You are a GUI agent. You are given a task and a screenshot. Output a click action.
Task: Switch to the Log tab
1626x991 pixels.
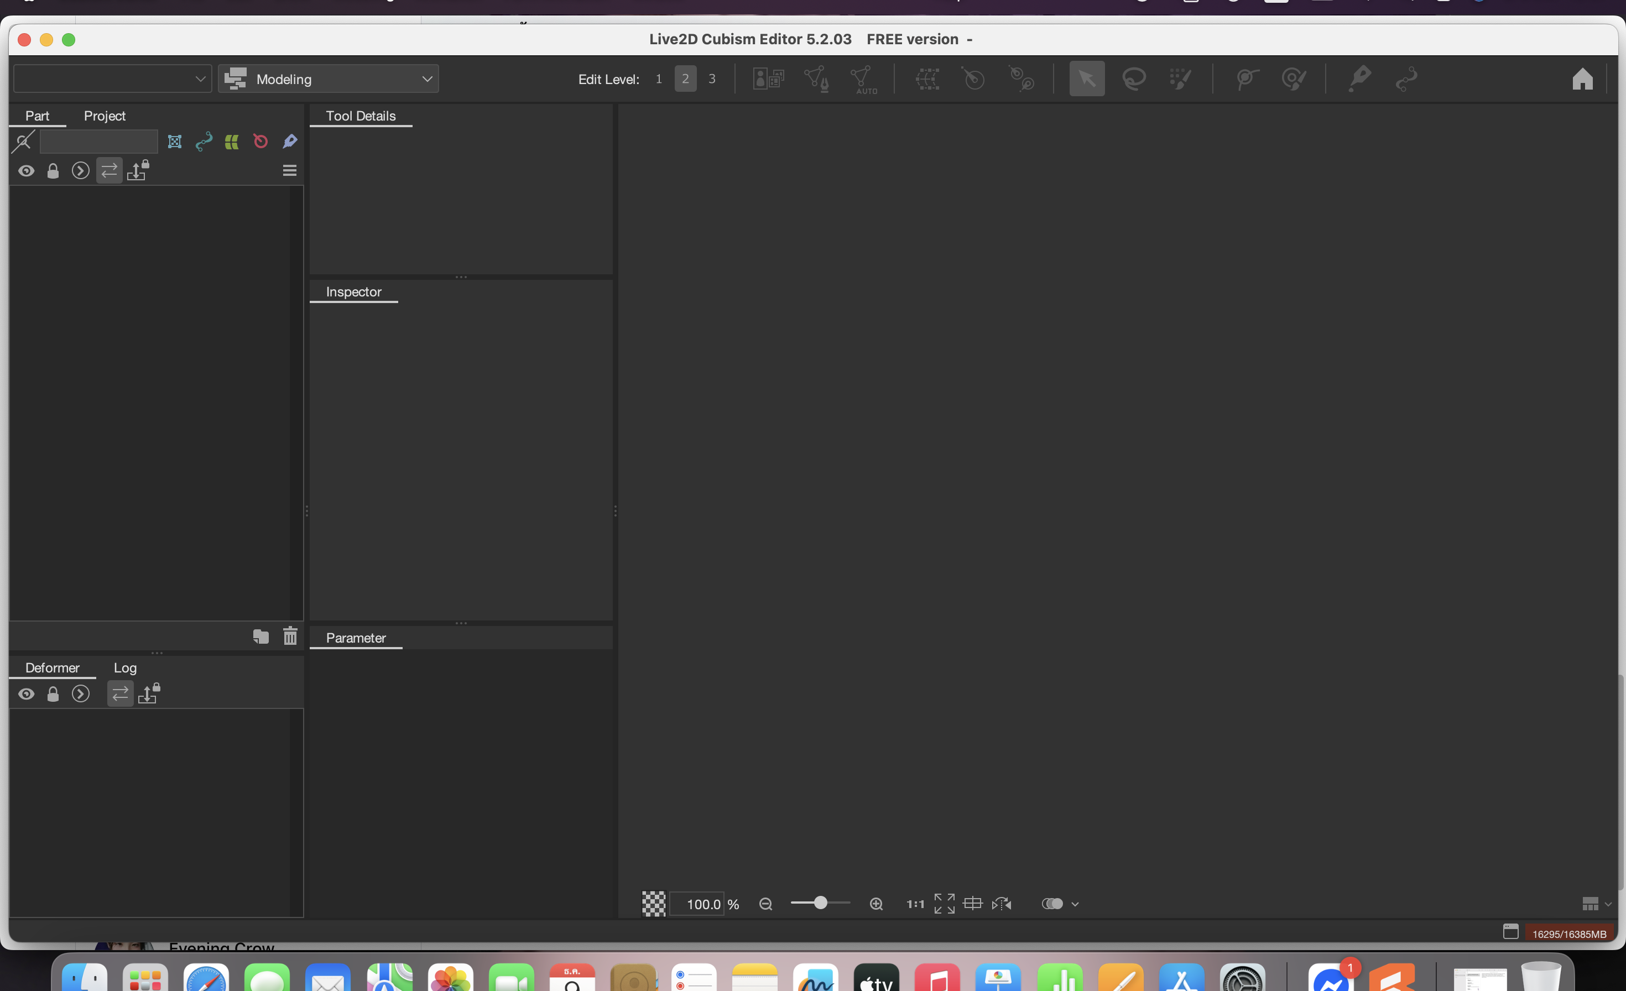(x=125, y=667)
